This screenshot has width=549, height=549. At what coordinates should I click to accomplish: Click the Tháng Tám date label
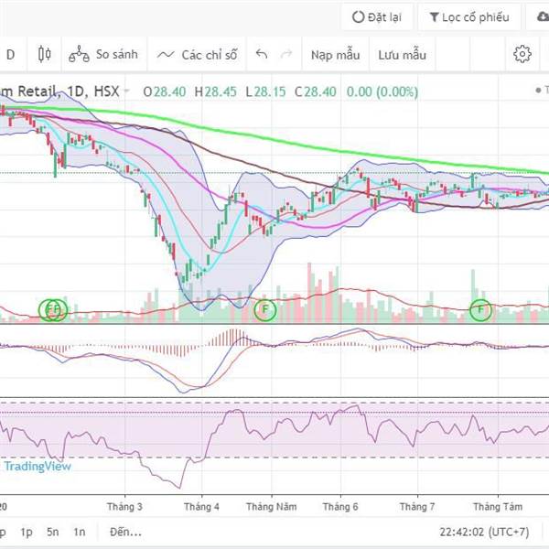point(498,507)
